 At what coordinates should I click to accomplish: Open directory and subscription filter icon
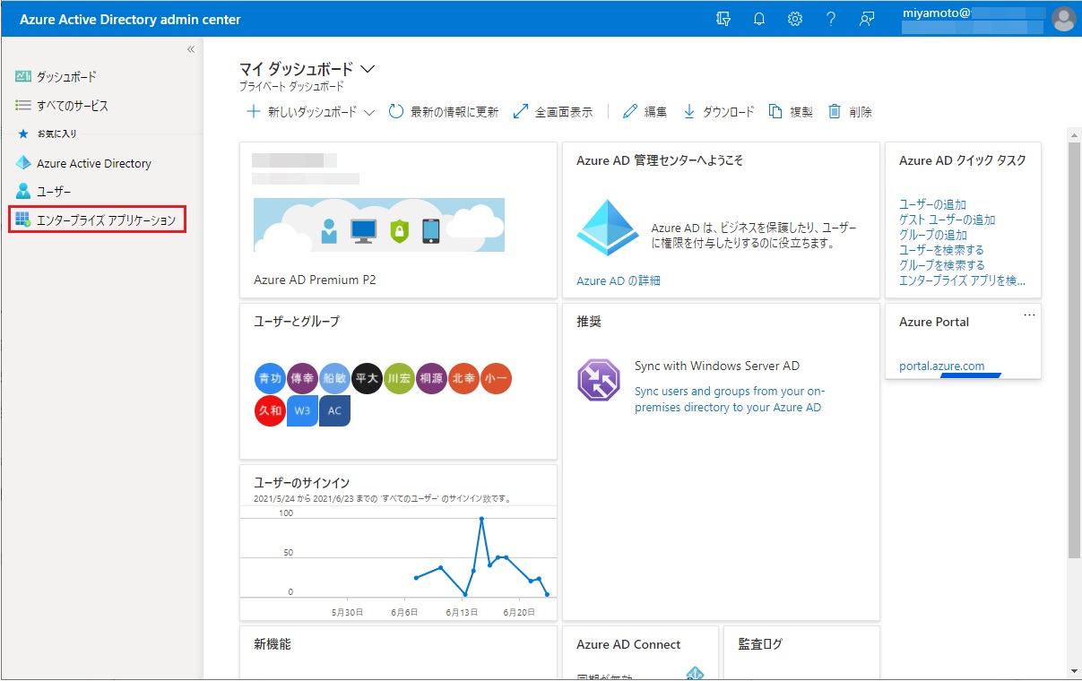pos(723,19)
